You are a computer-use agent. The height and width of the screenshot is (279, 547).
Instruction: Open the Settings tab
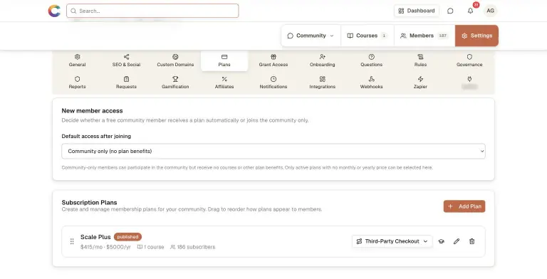476,36
